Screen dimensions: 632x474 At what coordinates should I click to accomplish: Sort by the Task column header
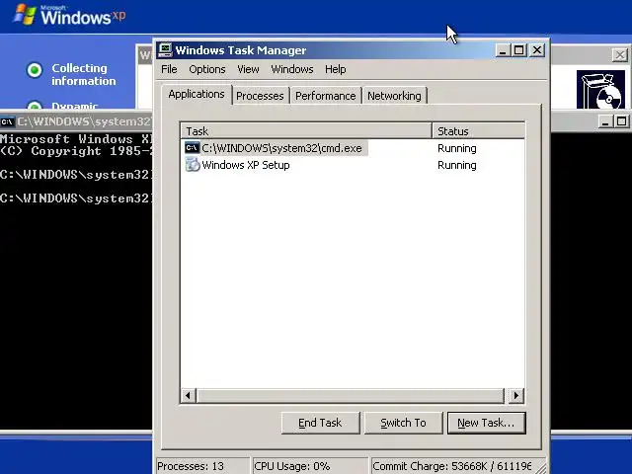click(306, 131)
